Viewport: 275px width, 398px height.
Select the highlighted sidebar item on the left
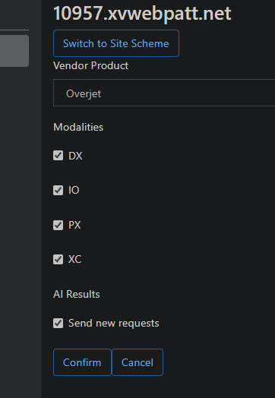coord(14,51)
